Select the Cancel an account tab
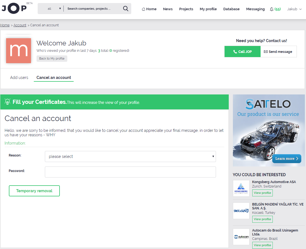This screenshot has height=249, width=306. click(x=54, y=78)
